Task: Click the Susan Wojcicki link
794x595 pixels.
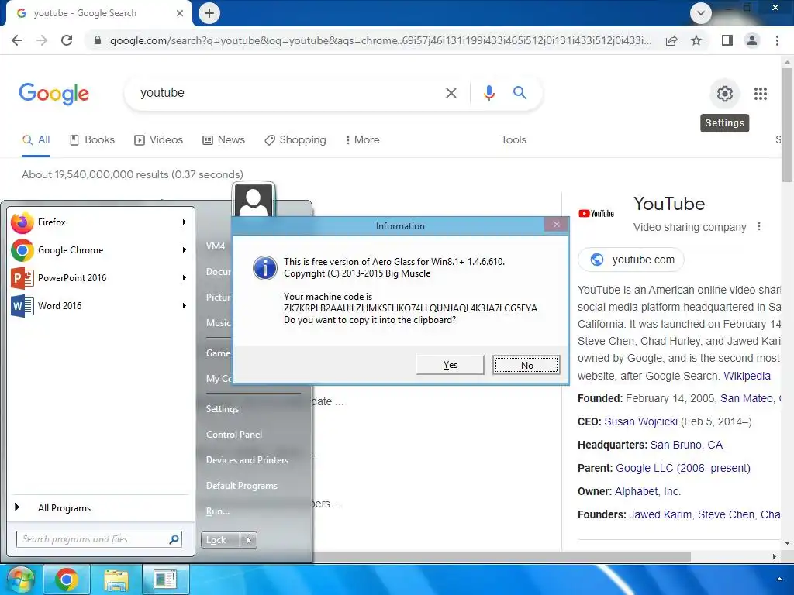Action: 640,421
